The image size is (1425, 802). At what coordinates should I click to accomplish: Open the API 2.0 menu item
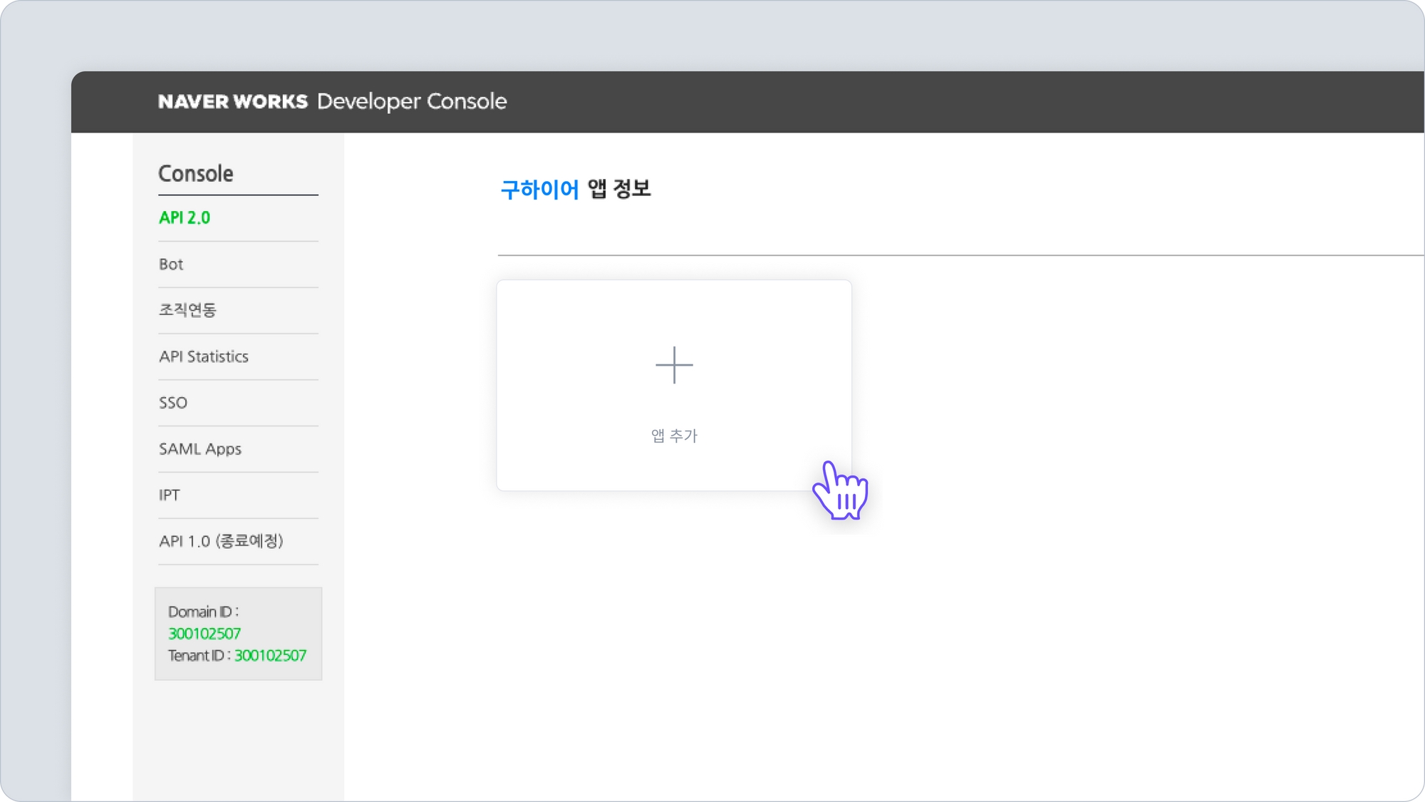(185, 217)
